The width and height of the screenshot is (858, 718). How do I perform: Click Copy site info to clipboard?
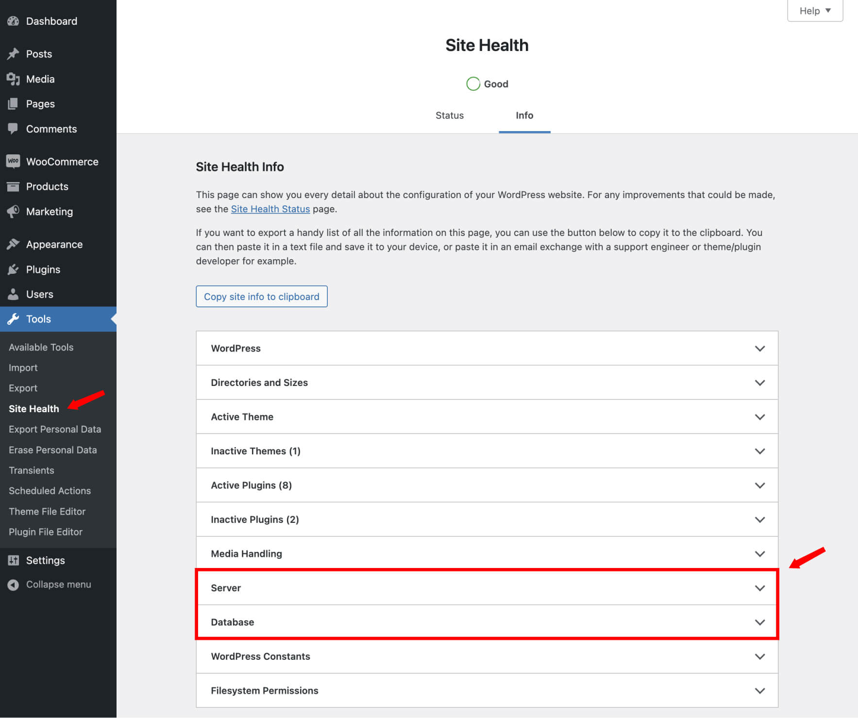click(x=262, y=297)
